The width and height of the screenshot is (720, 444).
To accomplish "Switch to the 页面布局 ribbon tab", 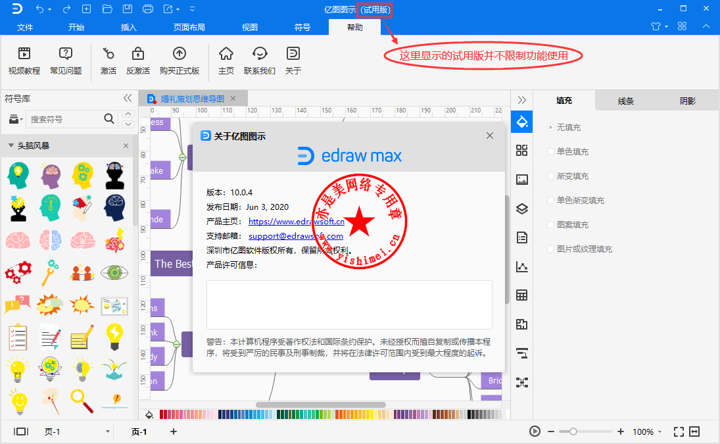I will (189, 27).
